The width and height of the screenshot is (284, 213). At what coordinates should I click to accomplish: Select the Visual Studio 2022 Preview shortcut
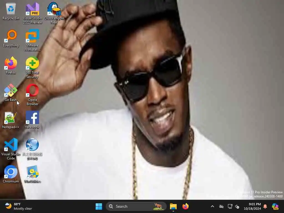[x=32, y=13]
